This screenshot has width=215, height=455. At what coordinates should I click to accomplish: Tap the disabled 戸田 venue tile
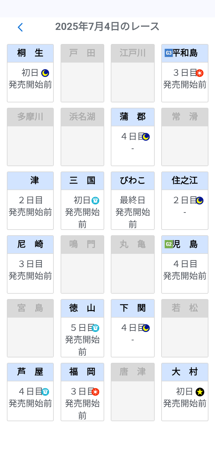(x=82, y=73)
